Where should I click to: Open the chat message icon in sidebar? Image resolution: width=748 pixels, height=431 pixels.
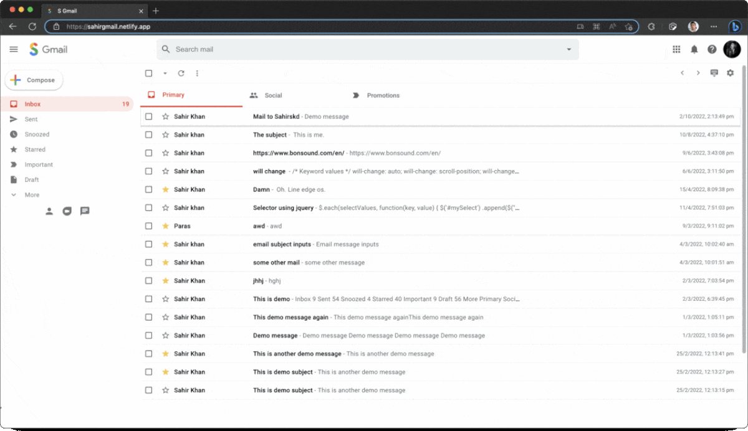point(85,211)
